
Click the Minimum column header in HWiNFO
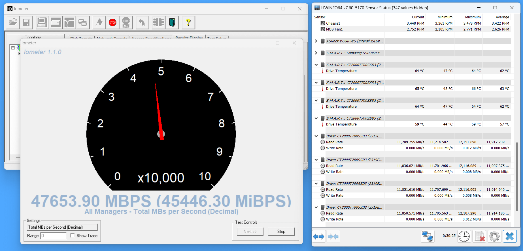[440, 17]
